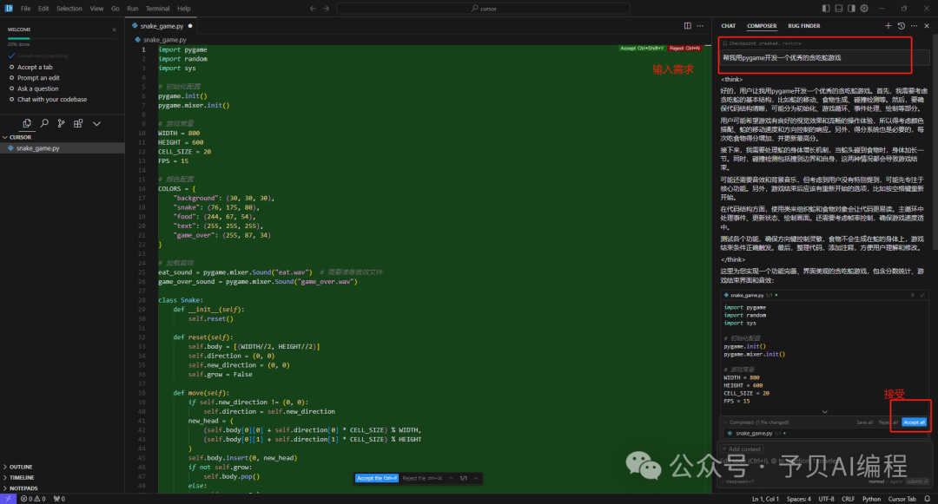The image size is (938, 504).
Task: Go back with navigation arrow
Action: point(313,9)
